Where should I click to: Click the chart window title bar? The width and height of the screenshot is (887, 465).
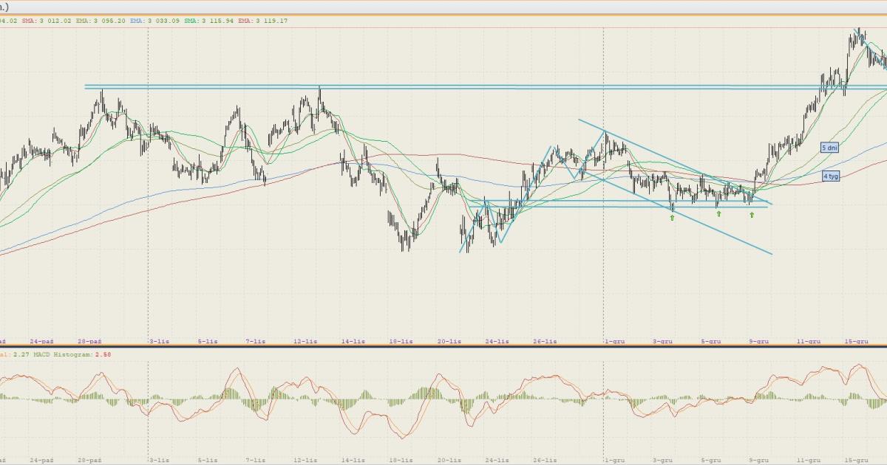point(443,7)
